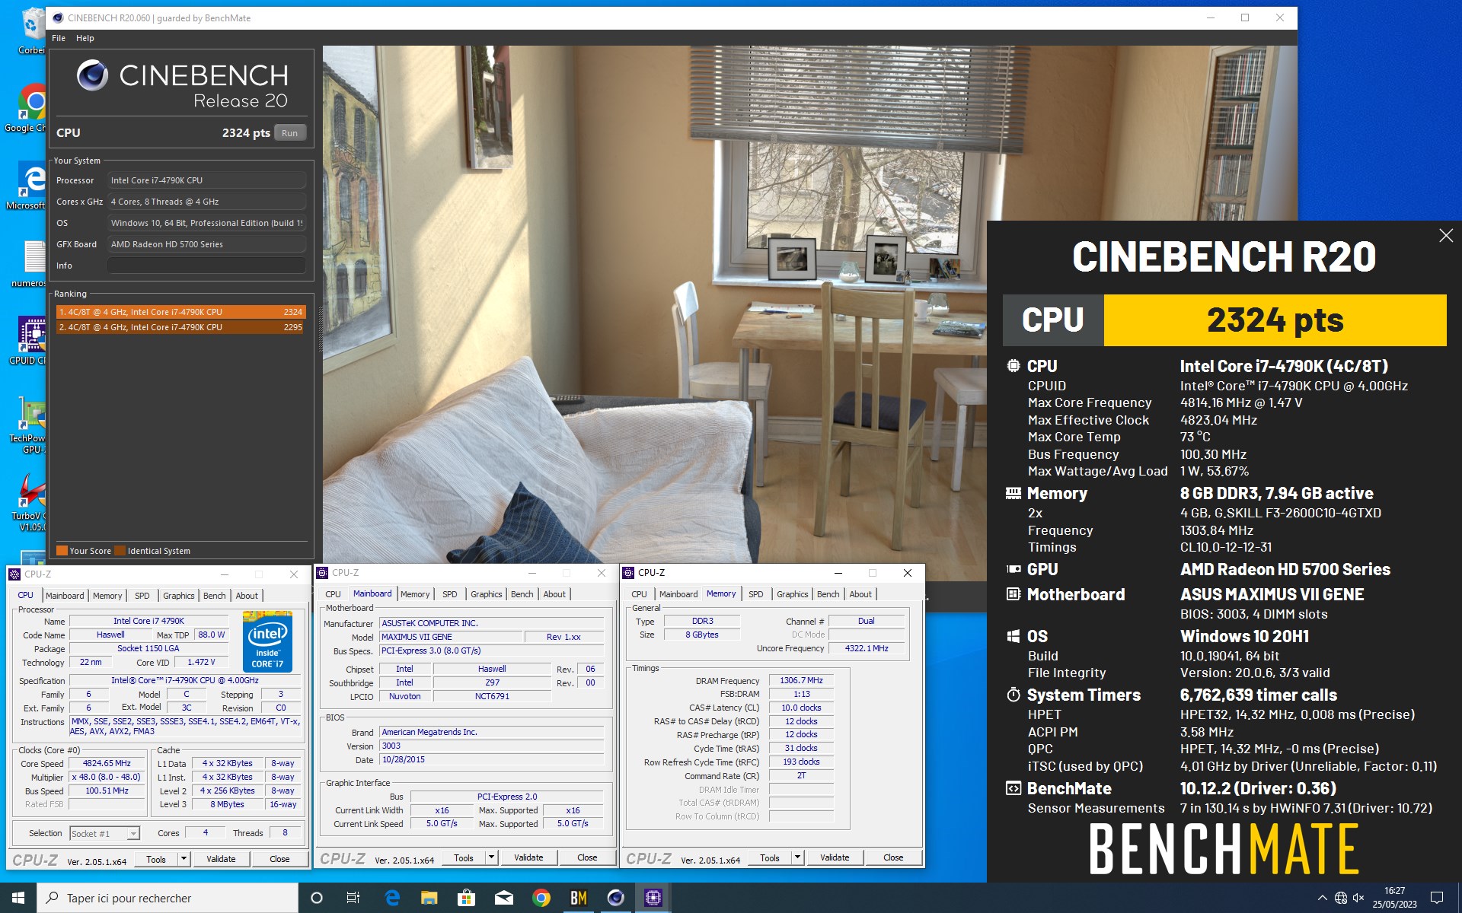Click the Cinebench logo in the title bar
The height and width of the screenshot is (913, 1462).
[x=58, y=17]
